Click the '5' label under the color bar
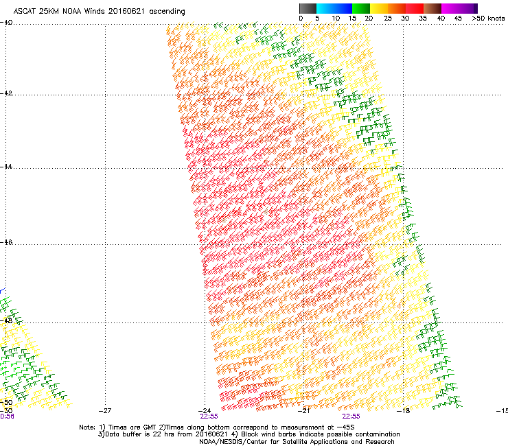508x446 pixels. click(x=317, y=19)
